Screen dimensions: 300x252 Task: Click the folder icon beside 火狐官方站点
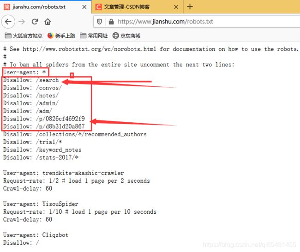[x=8, y=36]
